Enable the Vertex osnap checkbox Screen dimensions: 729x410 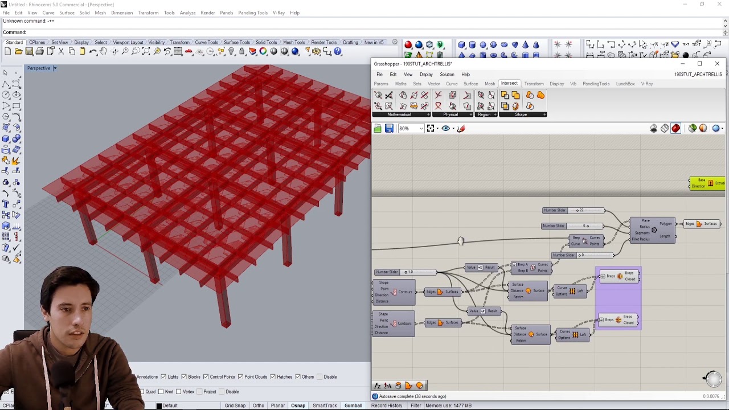click(x=179, y=392)
